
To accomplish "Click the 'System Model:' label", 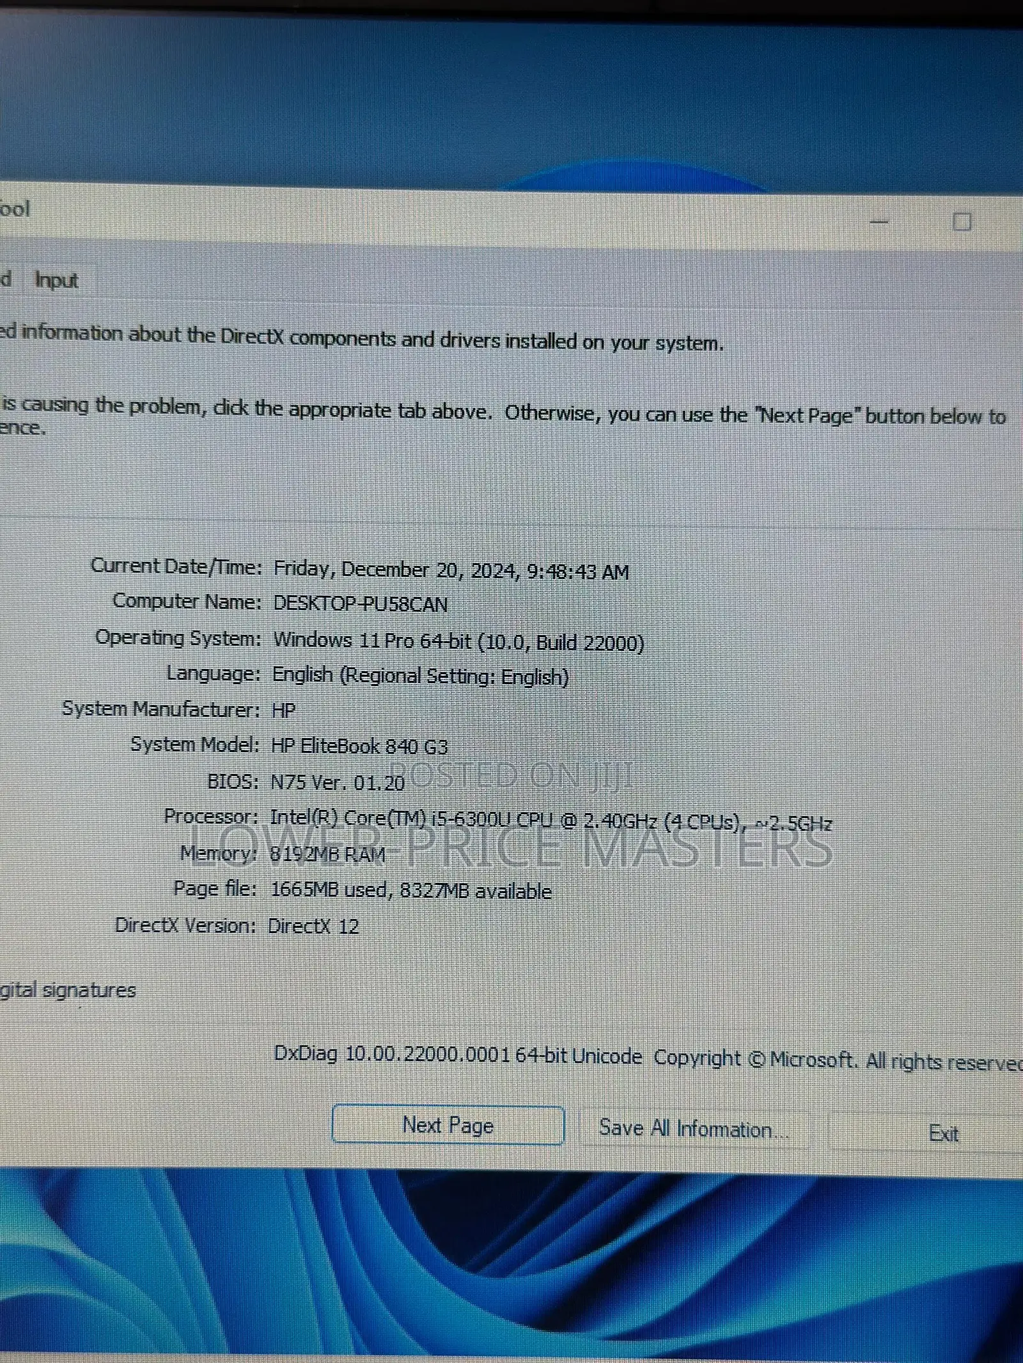I will tap(195, 744).
